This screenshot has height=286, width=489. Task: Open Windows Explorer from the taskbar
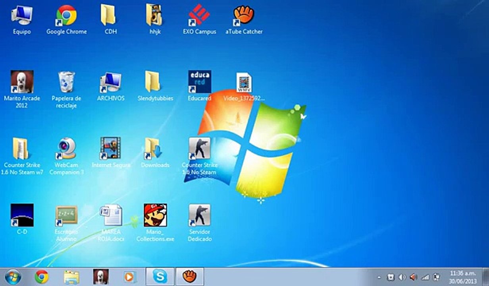[71, 277]
